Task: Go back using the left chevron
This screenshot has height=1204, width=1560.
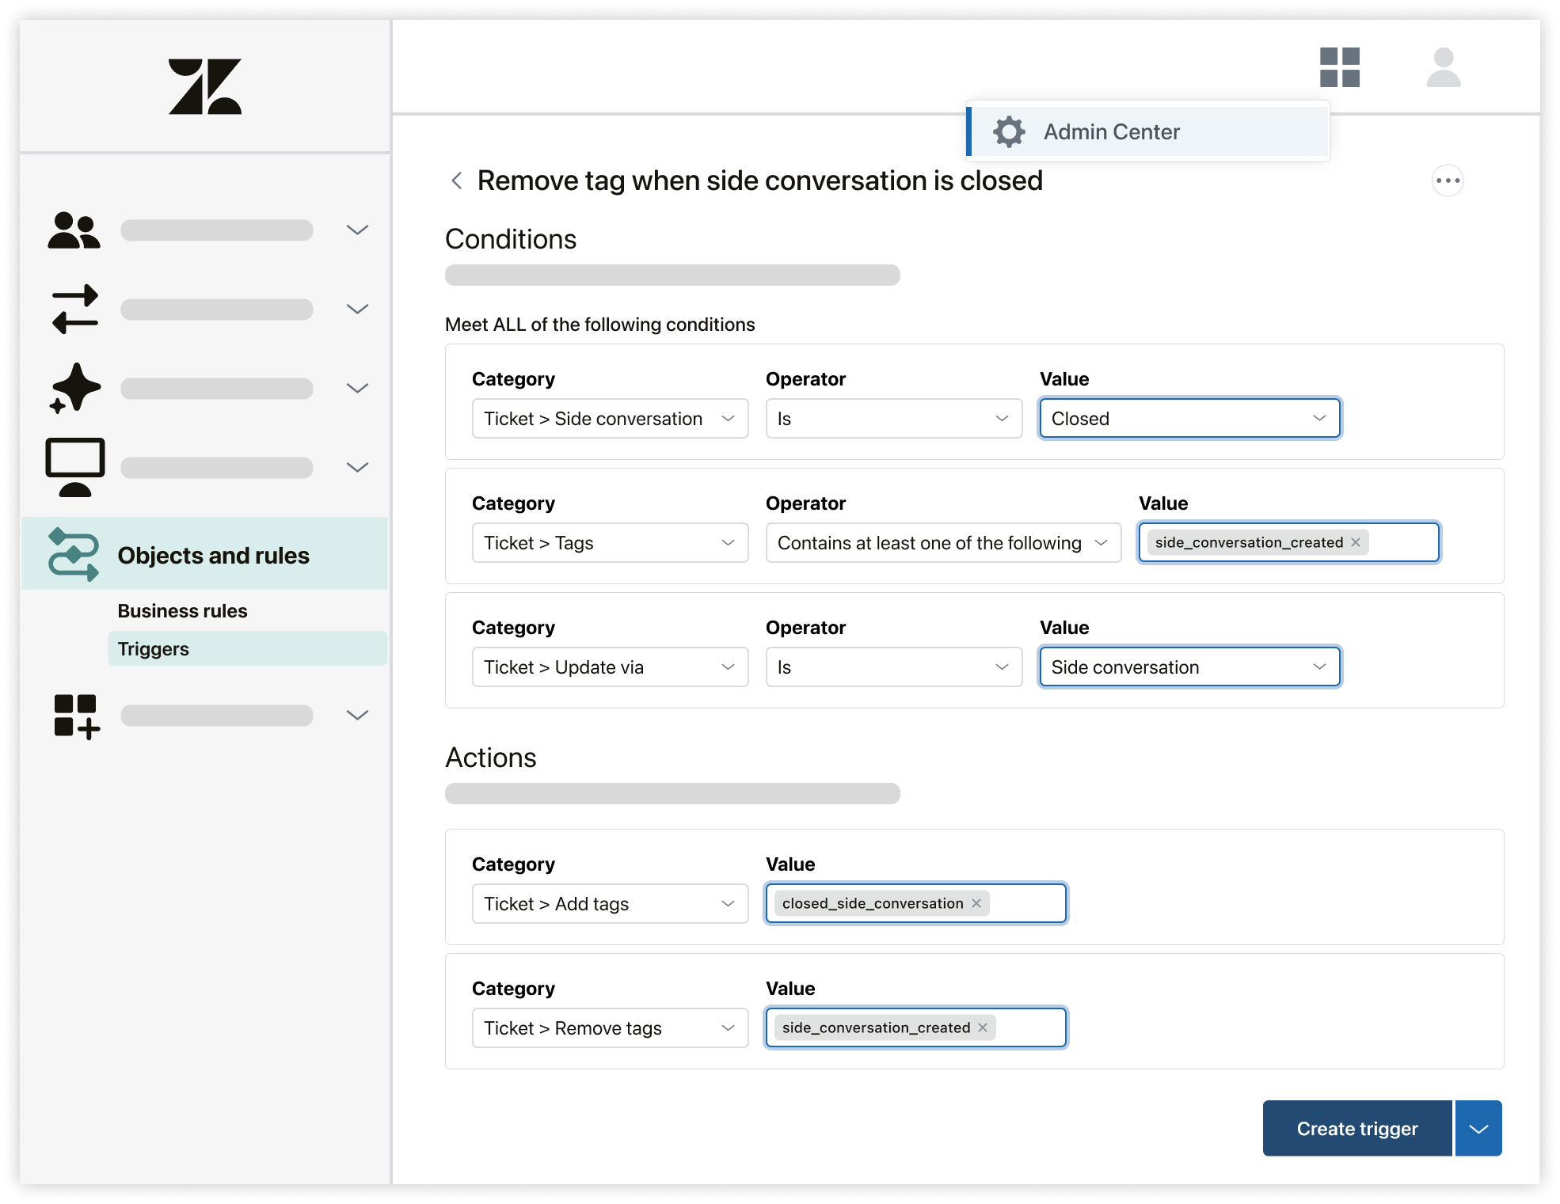Action: [x=457, y=181]
